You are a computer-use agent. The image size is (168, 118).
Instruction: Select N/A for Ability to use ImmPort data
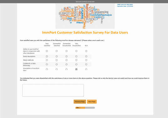(x=86, y=51)
